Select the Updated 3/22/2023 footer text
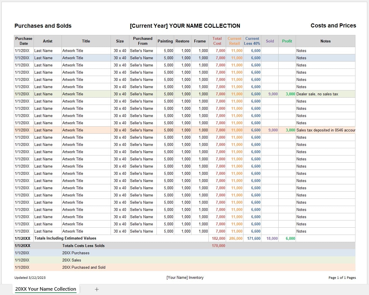The width and height of the screenshot is (369, 295). [30, 278]
